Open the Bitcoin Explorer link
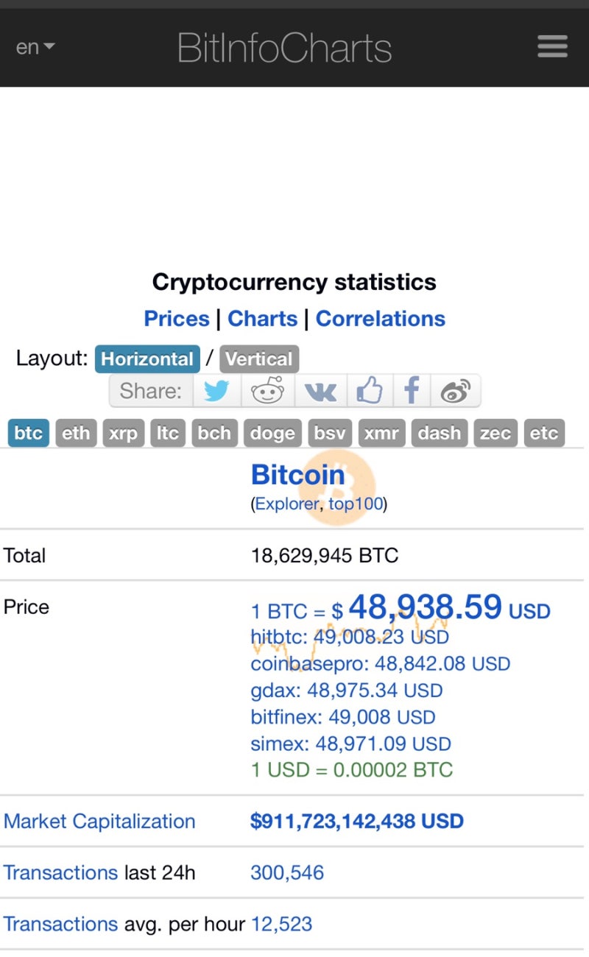Viewport: 589px width, 957px height. (x=287, y=504)
